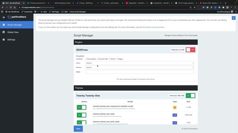Switch to the Autoptimize browser tab
The width and height of the screenshot is (238, 133).
161,3
